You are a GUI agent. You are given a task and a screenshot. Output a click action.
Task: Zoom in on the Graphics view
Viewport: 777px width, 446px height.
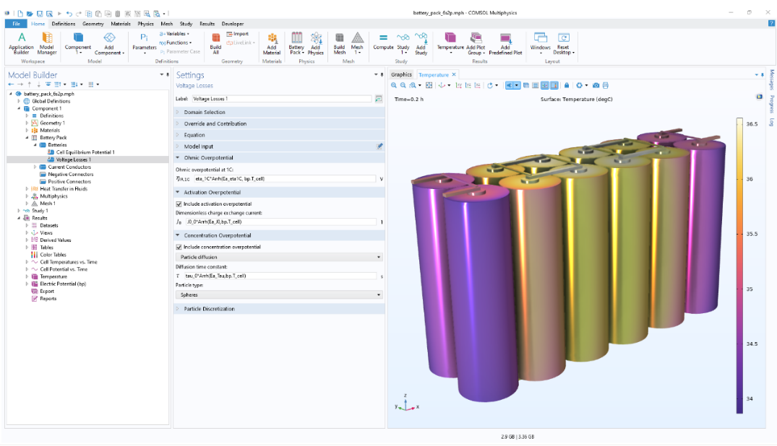click(394, 85)
